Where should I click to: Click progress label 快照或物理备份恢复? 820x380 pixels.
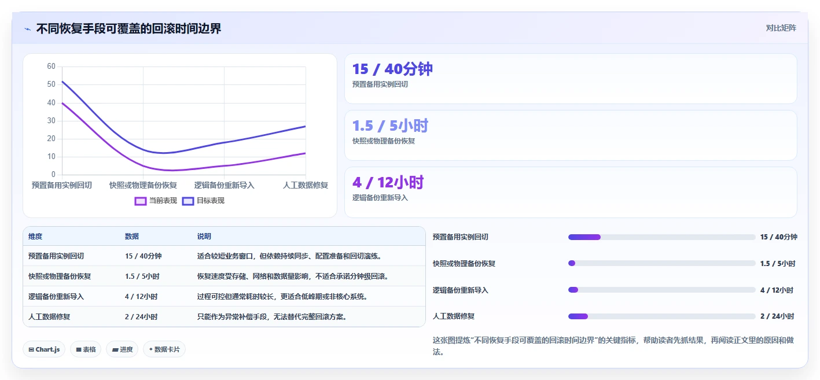pyautogui.click(x=464, y=263)
